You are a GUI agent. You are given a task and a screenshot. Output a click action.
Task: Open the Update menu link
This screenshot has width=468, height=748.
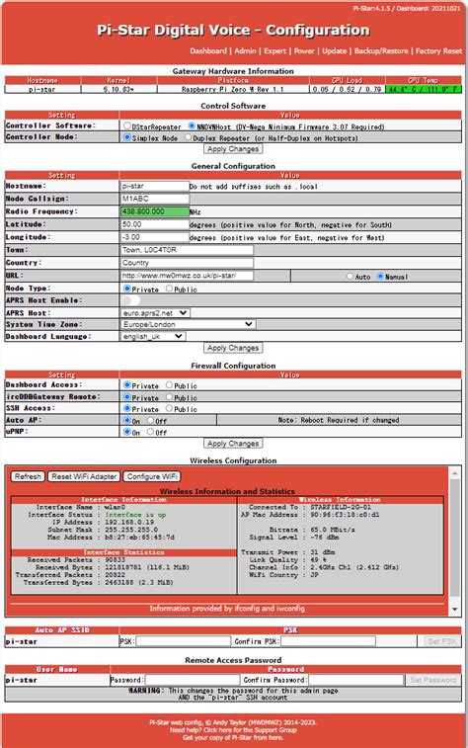(334, 51)
